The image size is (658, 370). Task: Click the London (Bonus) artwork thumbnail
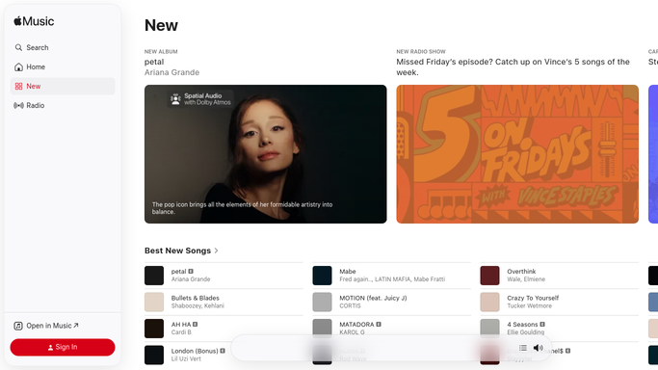point(154,355)
